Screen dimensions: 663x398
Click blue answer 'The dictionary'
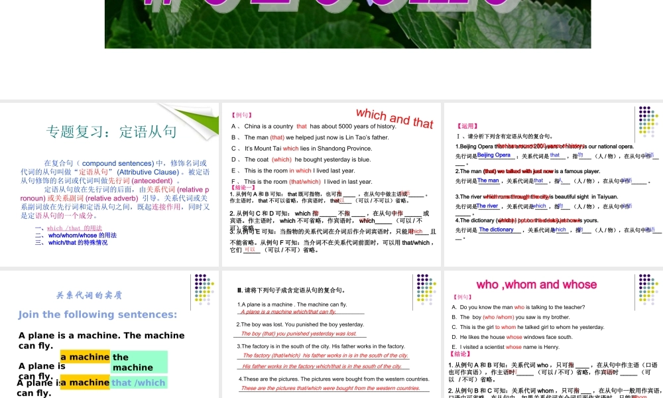(x=497, y=230)
